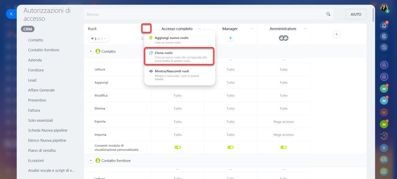Screen dimensions: 397x179
Task: Open 'Analisi vocale e script' sidebar entry
Action: point(51,170)
